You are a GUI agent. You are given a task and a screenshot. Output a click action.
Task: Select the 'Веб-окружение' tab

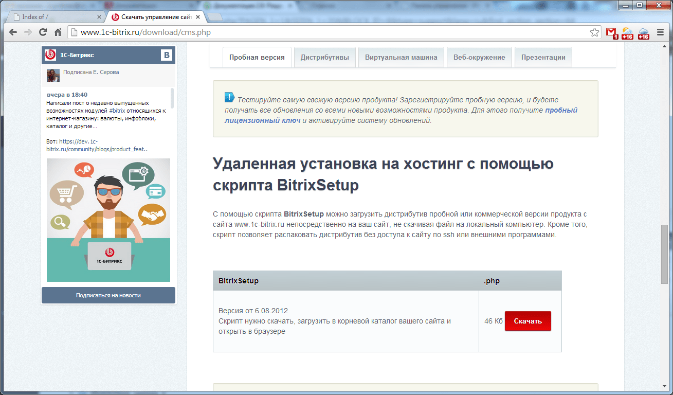479,57
